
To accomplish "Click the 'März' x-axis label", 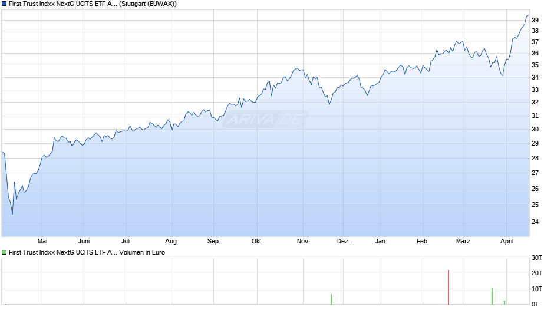I will coord(463,241).
